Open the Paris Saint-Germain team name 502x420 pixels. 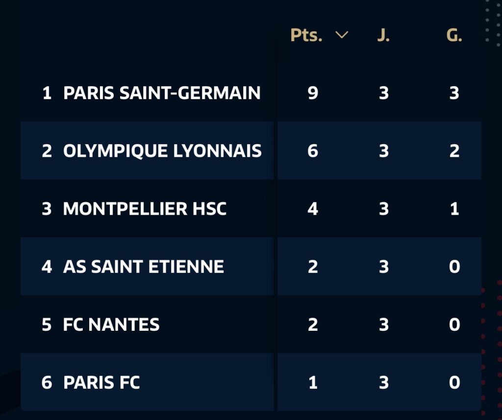[x=162, y=93]
